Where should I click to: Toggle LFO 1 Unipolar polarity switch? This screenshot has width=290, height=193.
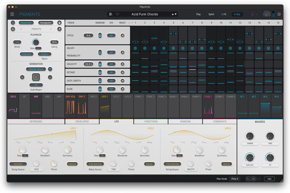72,164
